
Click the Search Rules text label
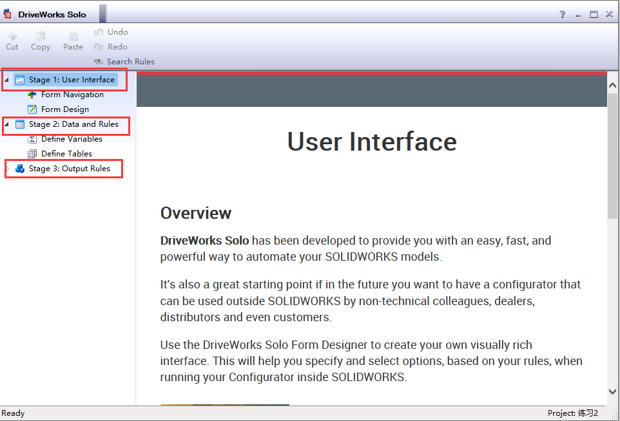[x=130, y=62]
